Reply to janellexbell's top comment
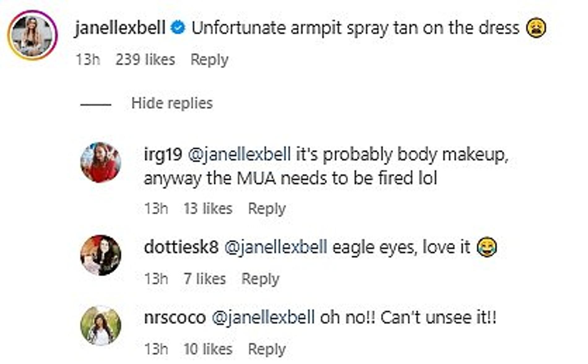The image size is (588, 364). coord(209,59)
